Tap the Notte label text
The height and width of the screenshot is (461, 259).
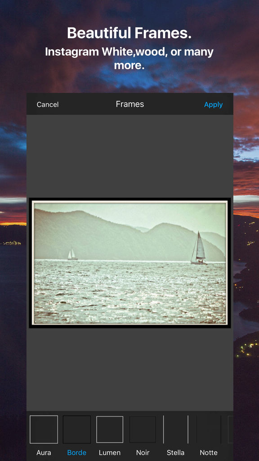[x=209, y=452]
